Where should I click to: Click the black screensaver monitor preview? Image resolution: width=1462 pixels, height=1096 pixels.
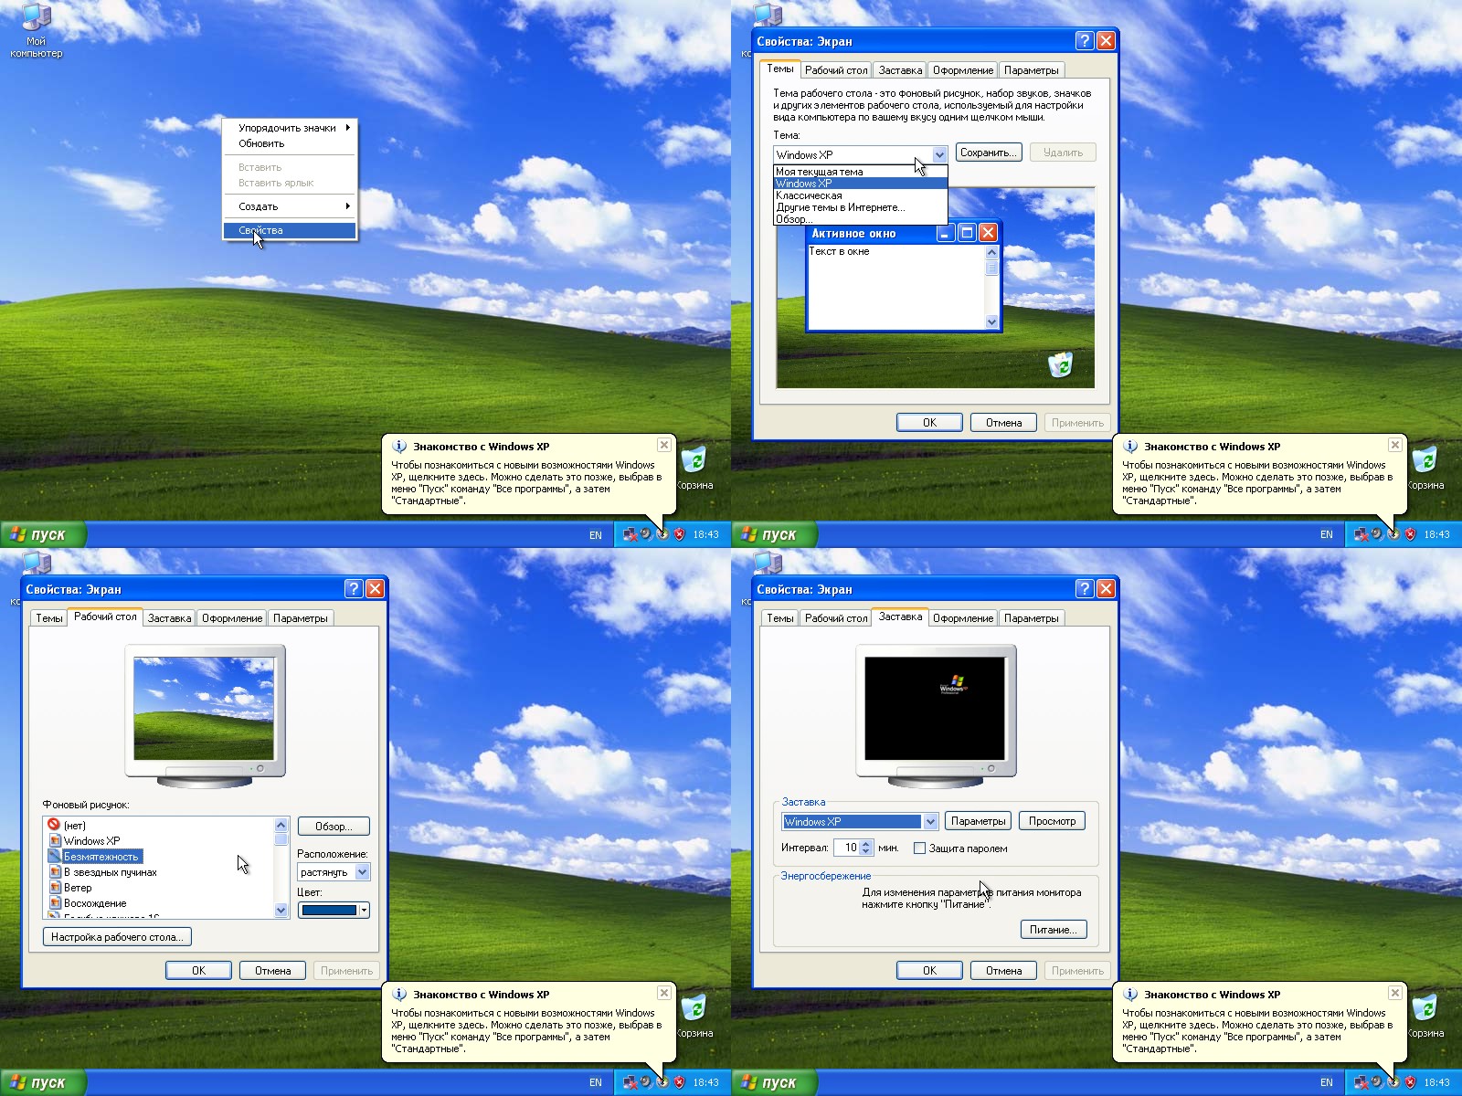pyautogui.click(x=935, y=716)
